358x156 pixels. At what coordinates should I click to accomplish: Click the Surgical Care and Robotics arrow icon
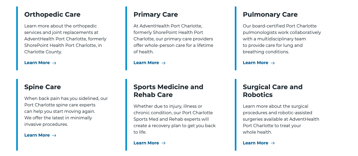tap(273, 143)
